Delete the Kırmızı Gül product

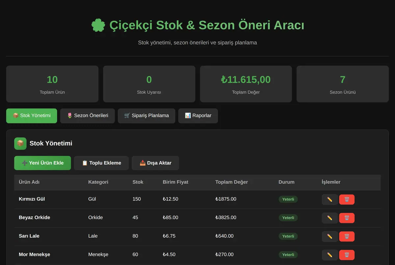click(347, 200)
